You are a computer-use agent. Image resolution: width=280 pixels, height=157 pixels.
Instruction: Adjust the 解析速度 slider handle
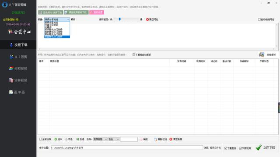tap(119, 19)
